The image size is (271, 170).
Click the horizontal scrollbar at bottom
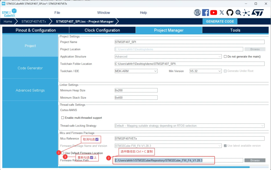(x=154, y=167)
